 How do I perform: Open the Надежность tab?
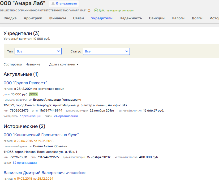tap(131, 18)
